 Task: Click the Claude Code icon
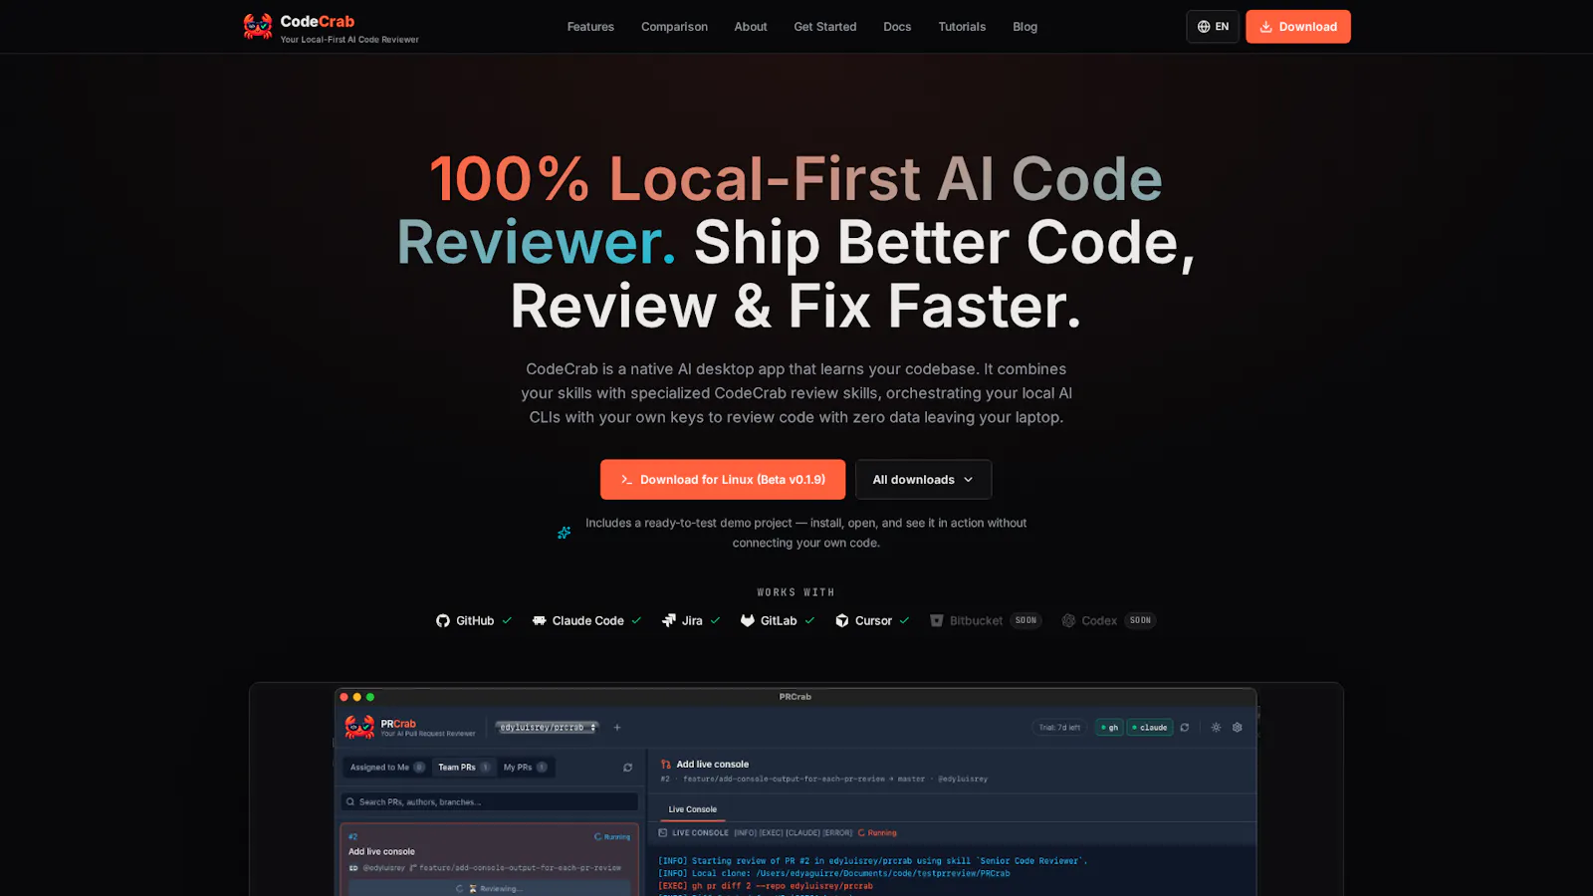point(539,620)
